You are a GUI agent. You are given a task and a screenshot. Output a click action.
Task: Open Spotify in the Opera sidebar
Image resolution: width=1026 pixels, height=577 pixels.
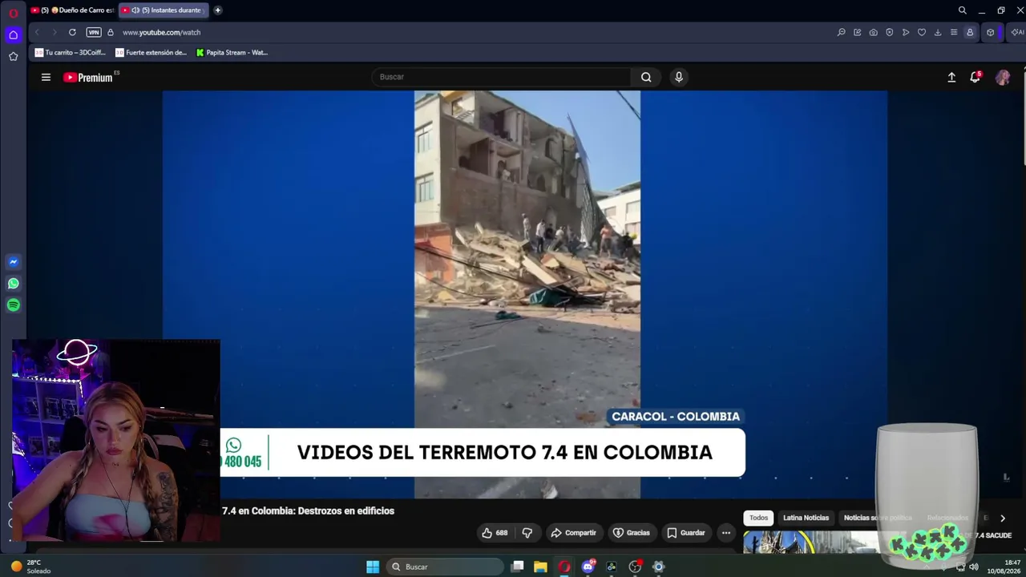coord(13,305)
